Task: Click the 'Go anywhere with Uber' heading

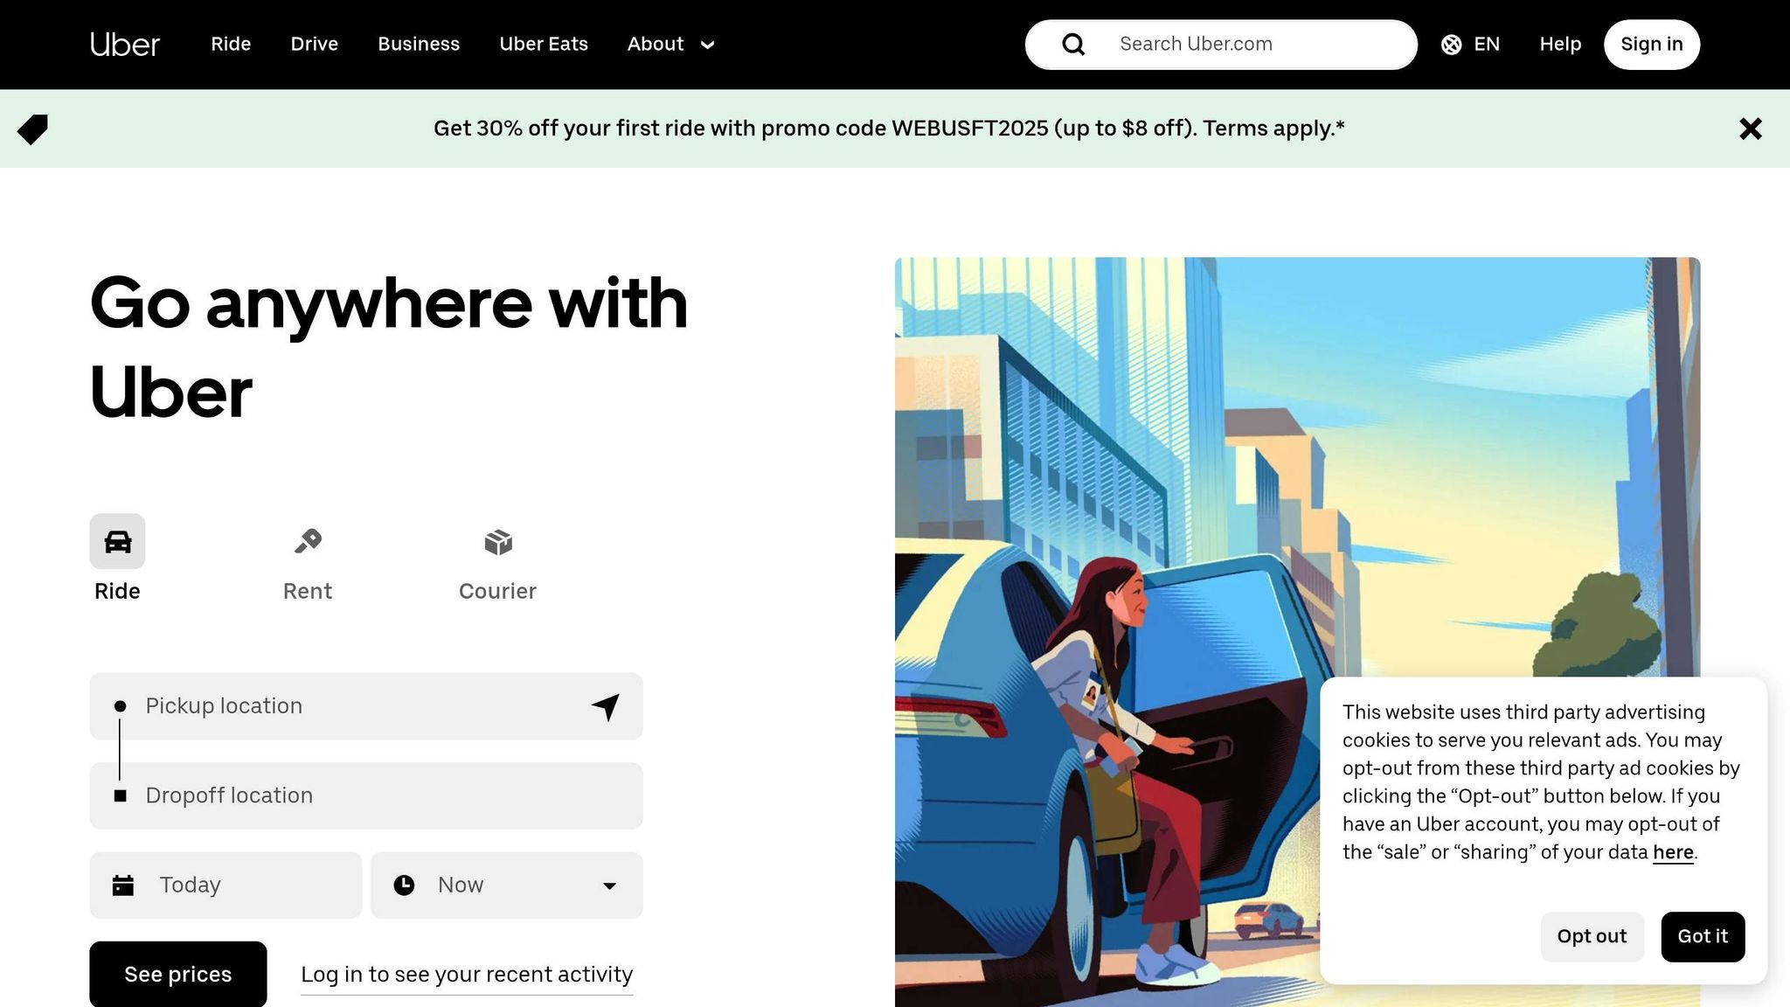Action: coord(389,348)
